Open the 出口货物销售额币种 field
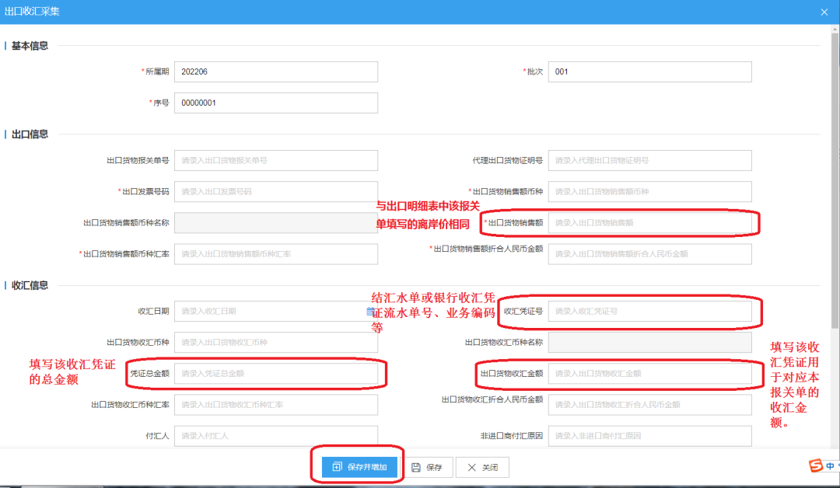The image size is (840, 488). [x=649, y=191]
